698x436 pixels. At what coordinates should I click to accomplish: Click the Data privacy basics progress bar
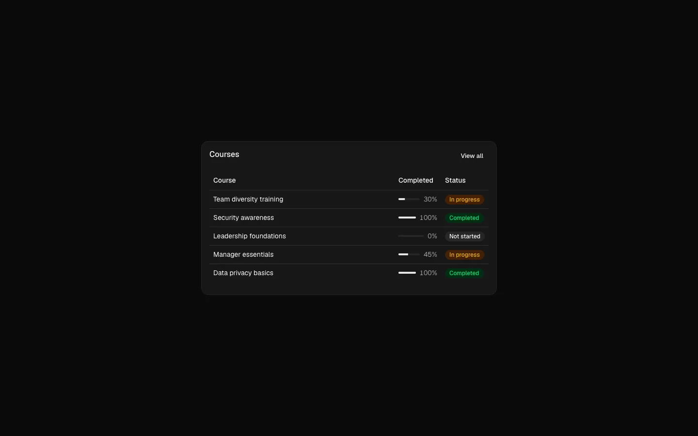[x=407, y=273]
